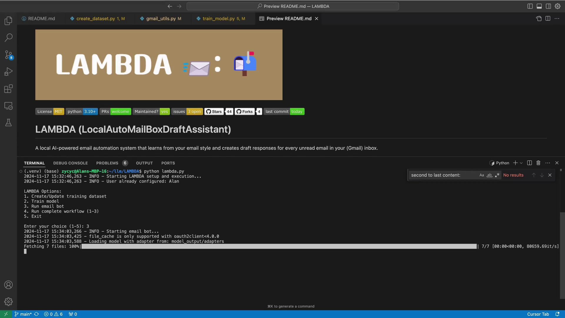Open editor More Actions ellipsis

coord(557,19)
